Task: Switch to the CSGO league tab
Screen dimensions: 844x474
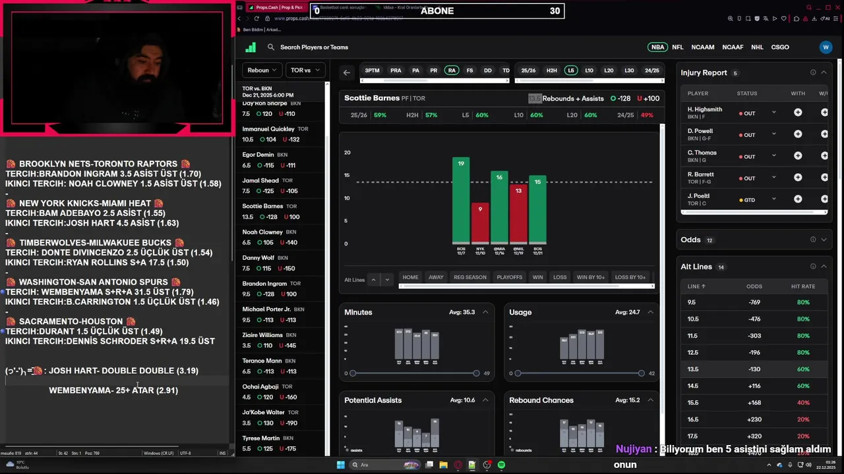Action: coord(780,47)
